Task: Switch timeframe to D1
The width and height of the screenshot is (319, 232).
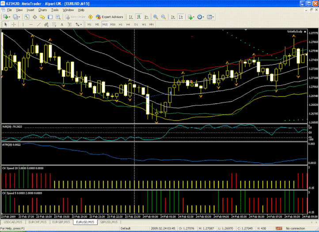Action: coord(136,25)
